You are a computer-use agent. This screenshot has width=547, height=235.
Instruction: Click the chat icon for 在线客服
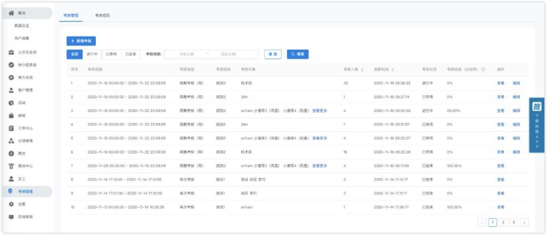pos(11,216)
